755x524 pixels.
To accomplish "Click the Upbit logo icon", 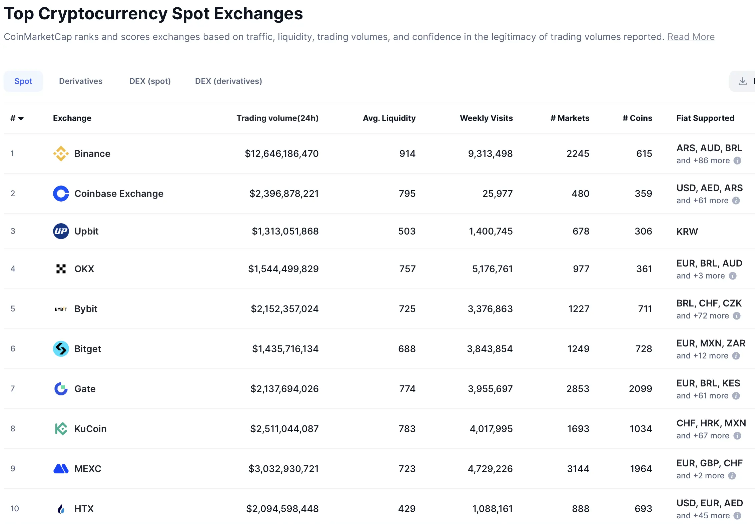I will point(61,231).
